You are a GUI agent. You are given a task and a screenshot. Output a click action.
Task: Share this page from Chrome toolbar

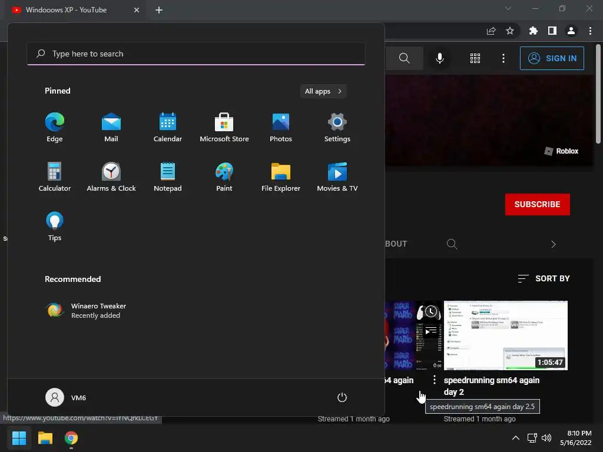tap(491, 31)
